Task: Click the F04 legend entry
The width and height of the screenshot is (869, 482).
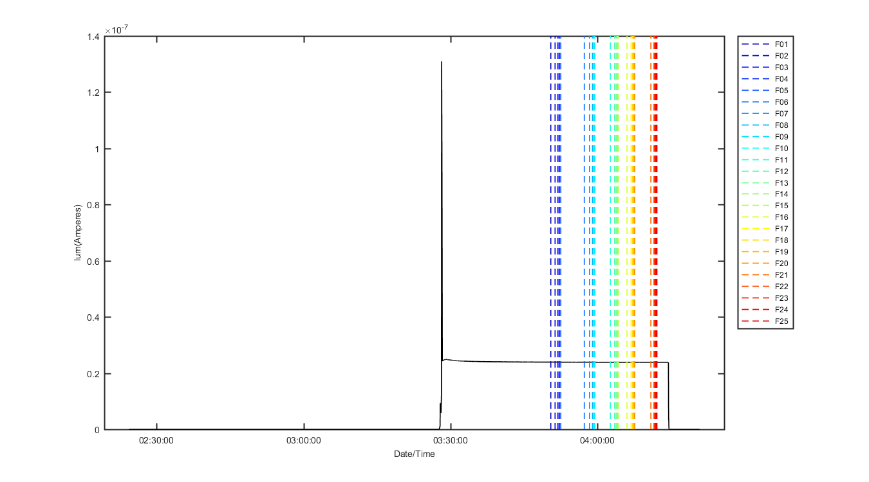Action: point(765,79)
